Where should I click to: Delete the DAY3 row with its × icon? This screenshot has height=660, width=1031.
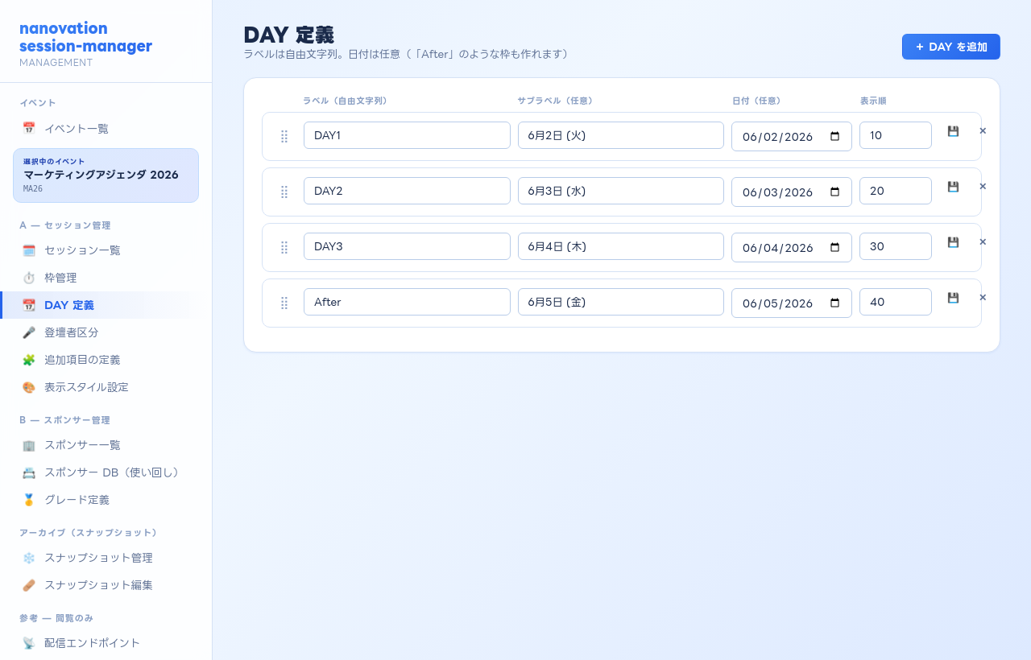pos(983,241)
